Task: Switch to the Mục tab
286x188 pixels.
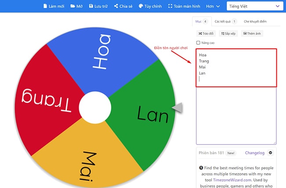Action: [202, 22]
